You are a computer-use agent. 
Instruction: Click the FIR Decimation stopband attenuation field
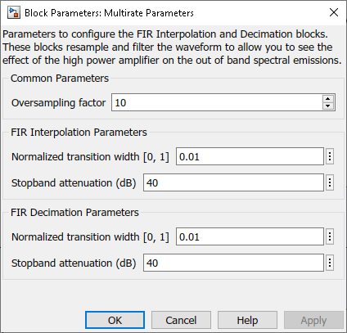pos(233,263)
